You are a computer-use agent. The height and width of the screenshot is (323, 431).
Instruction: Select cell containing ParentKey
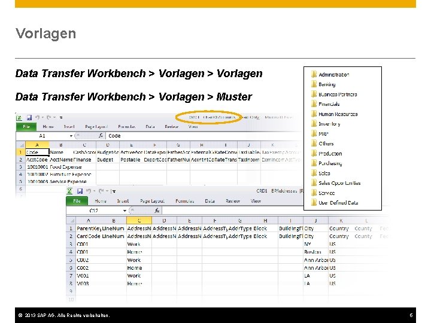pos(89,228)
